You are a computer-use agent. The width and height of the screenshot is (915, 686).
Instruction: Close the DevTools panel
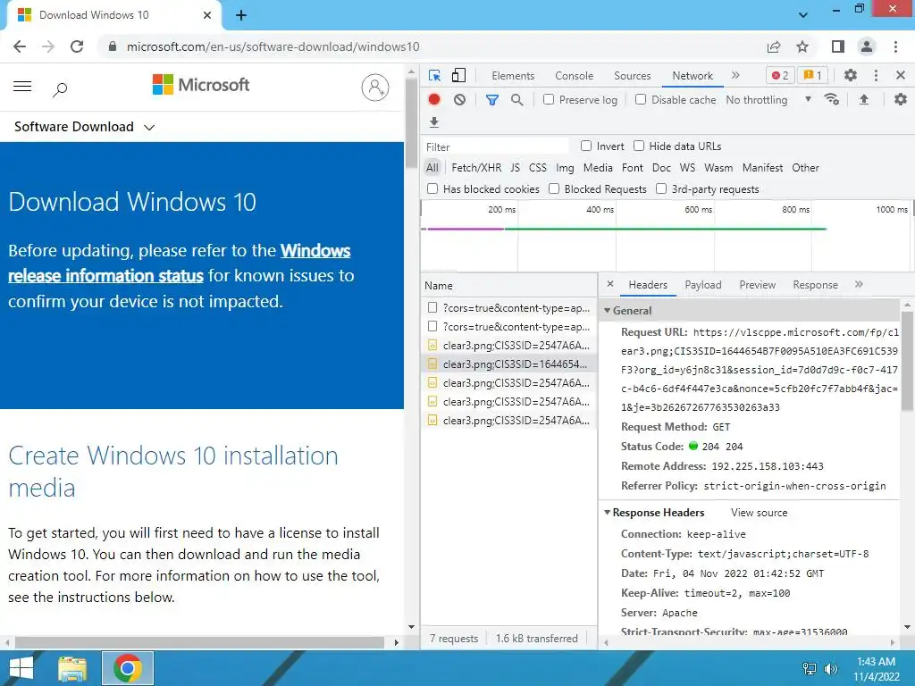coord(901,75)
